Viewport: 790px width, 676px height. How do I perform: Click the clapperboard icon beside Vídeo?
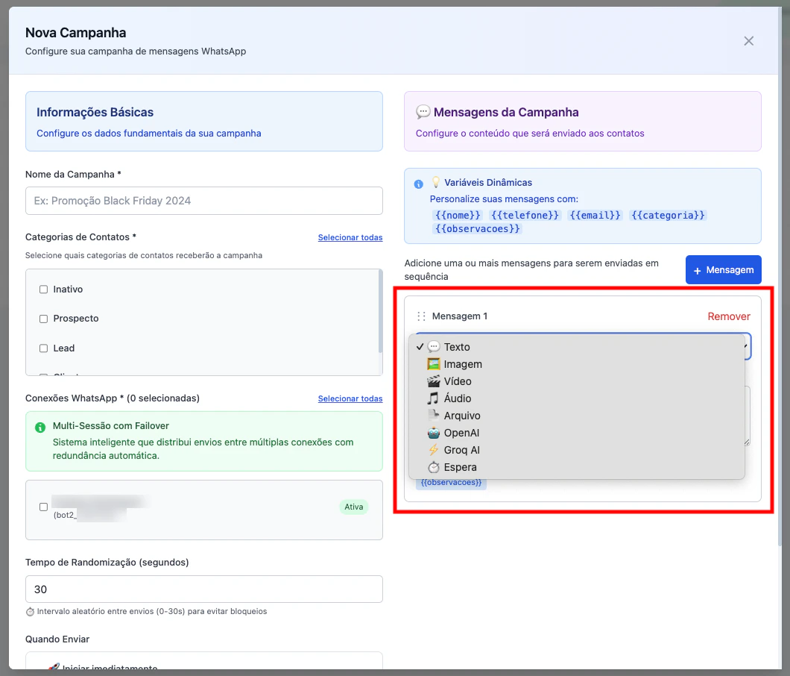(x=433, y=381)
